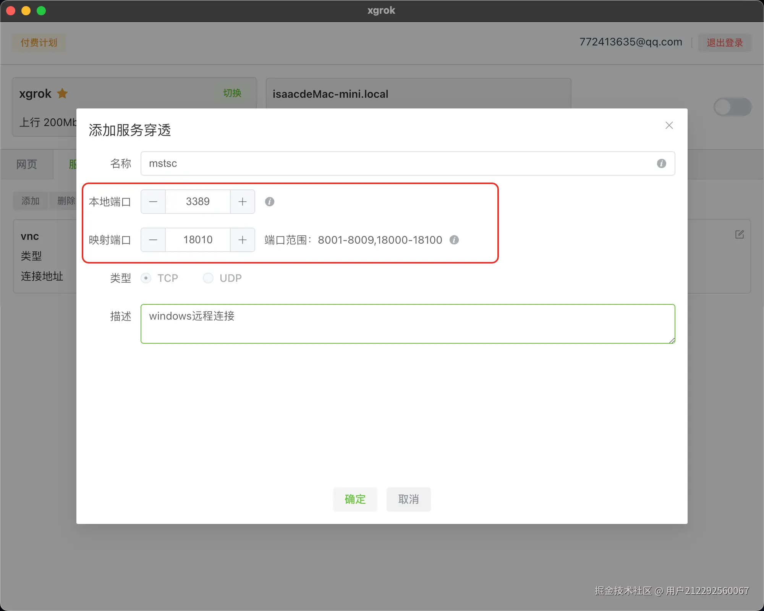Click the description textarea
The height and width of the screenshot is (611, 764).
click(x=408, y=324)
